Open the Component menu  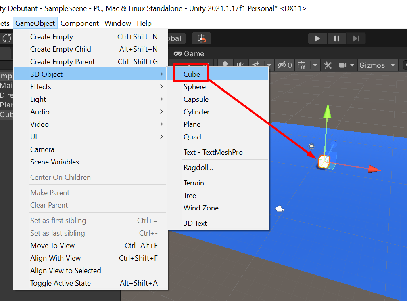tap(79, 23)
